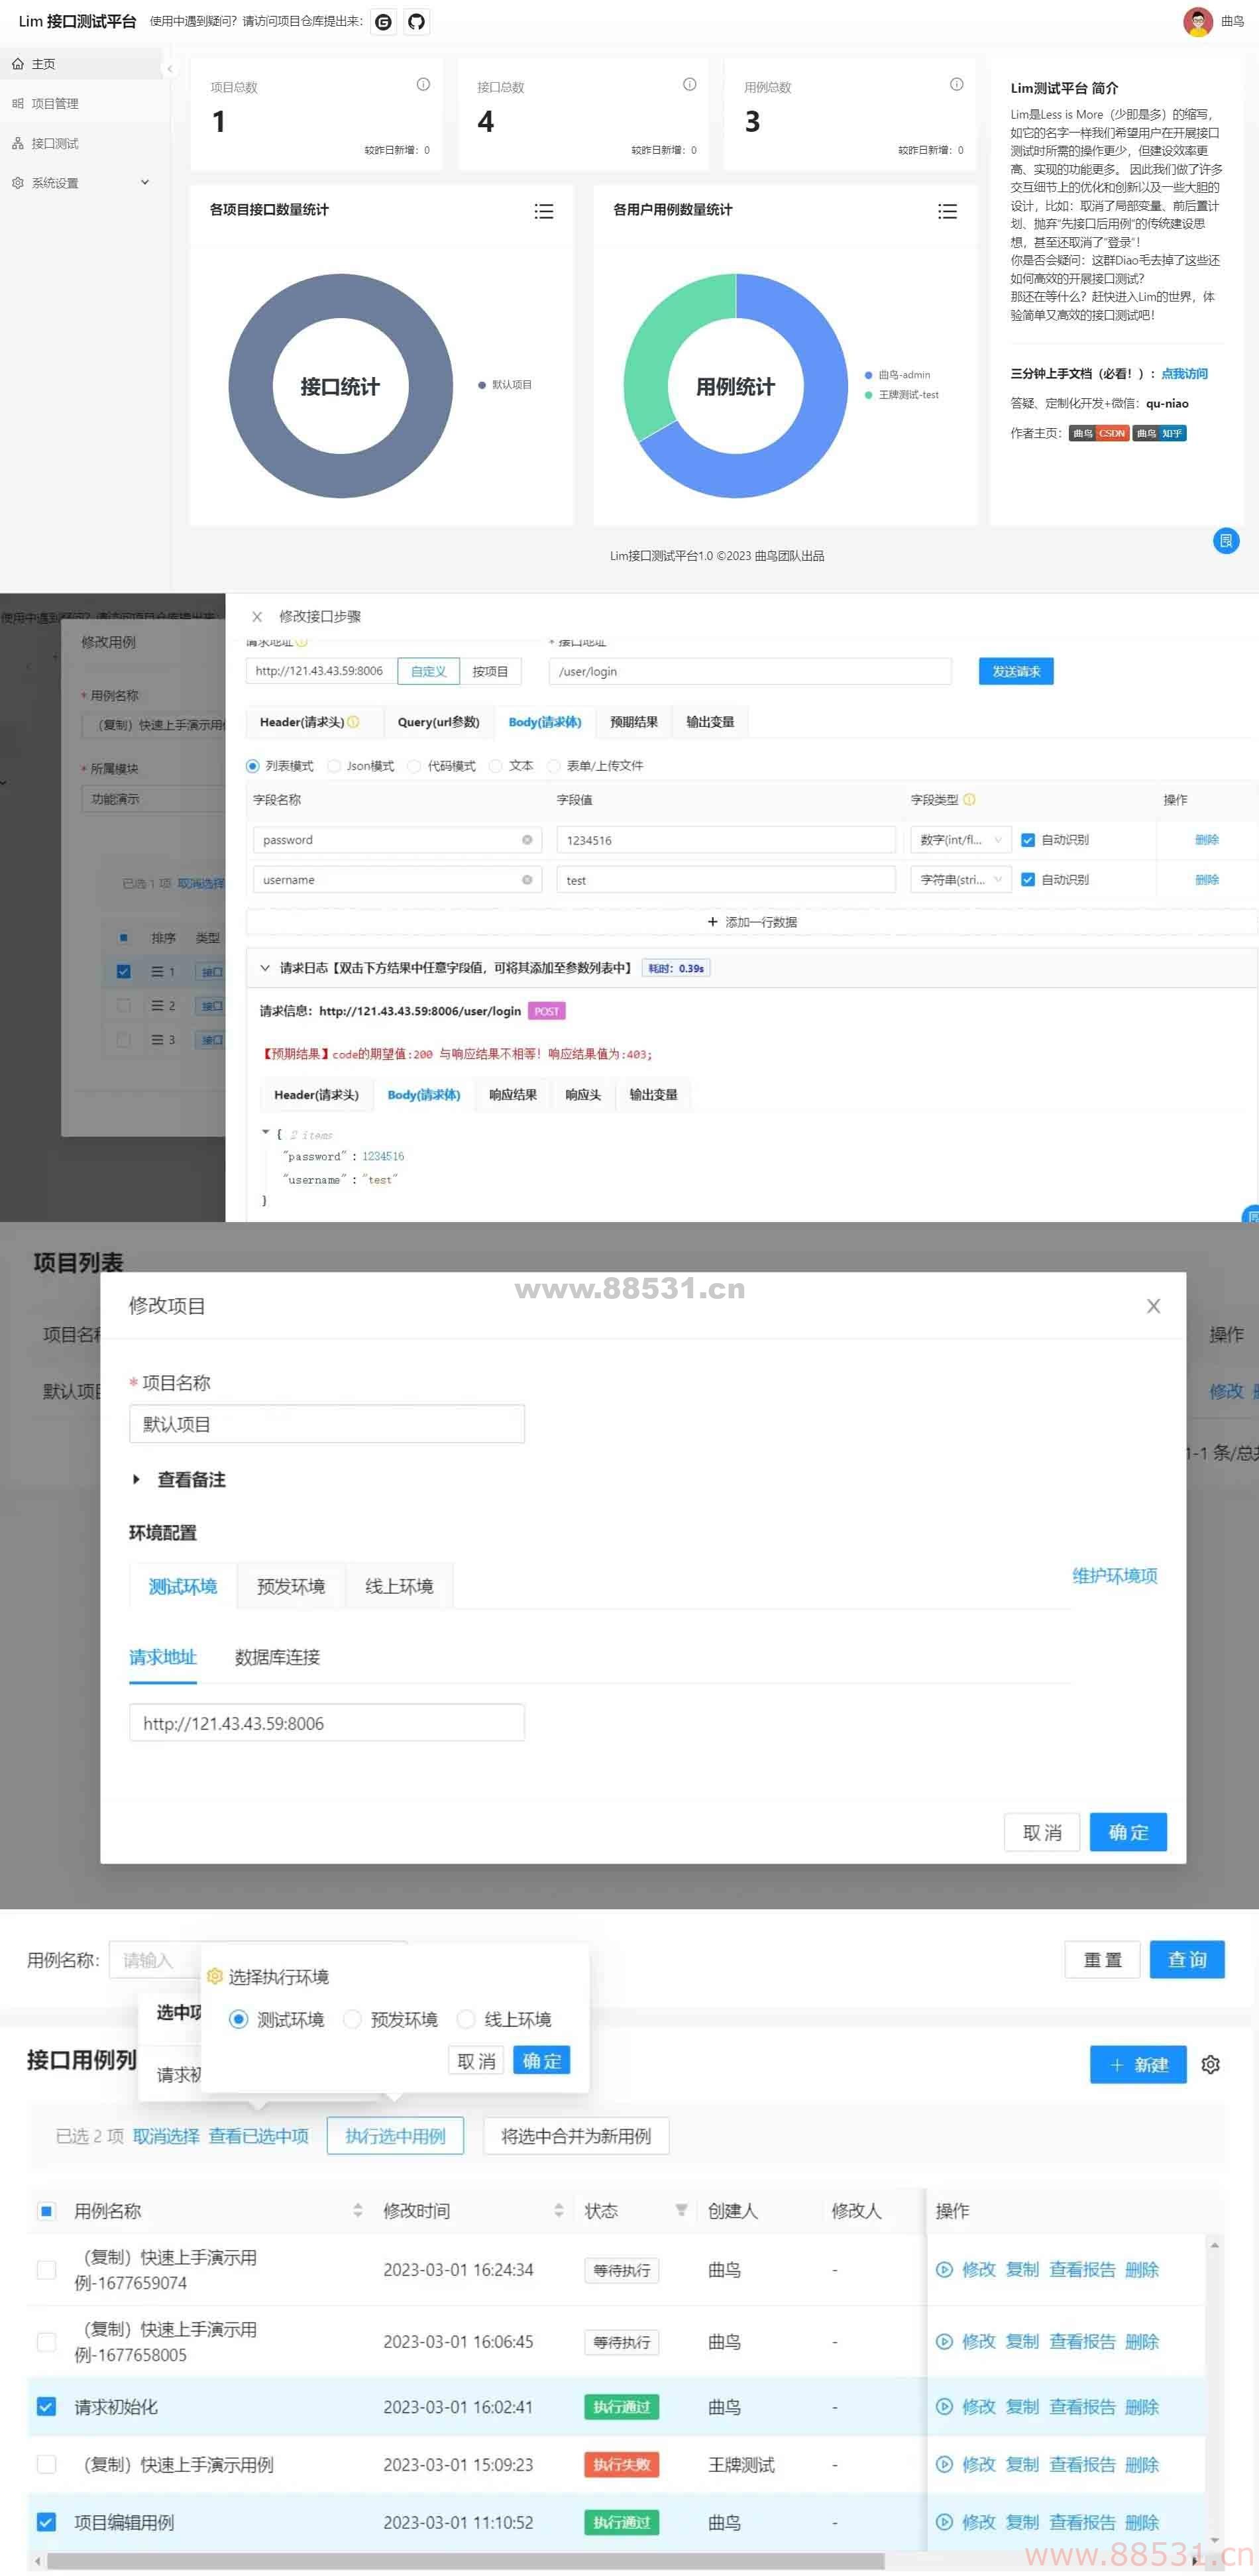This screenshot has width=1259, height=2576.
Task: Collapse the 请求日志 section chevron
Action: point(264,968)
